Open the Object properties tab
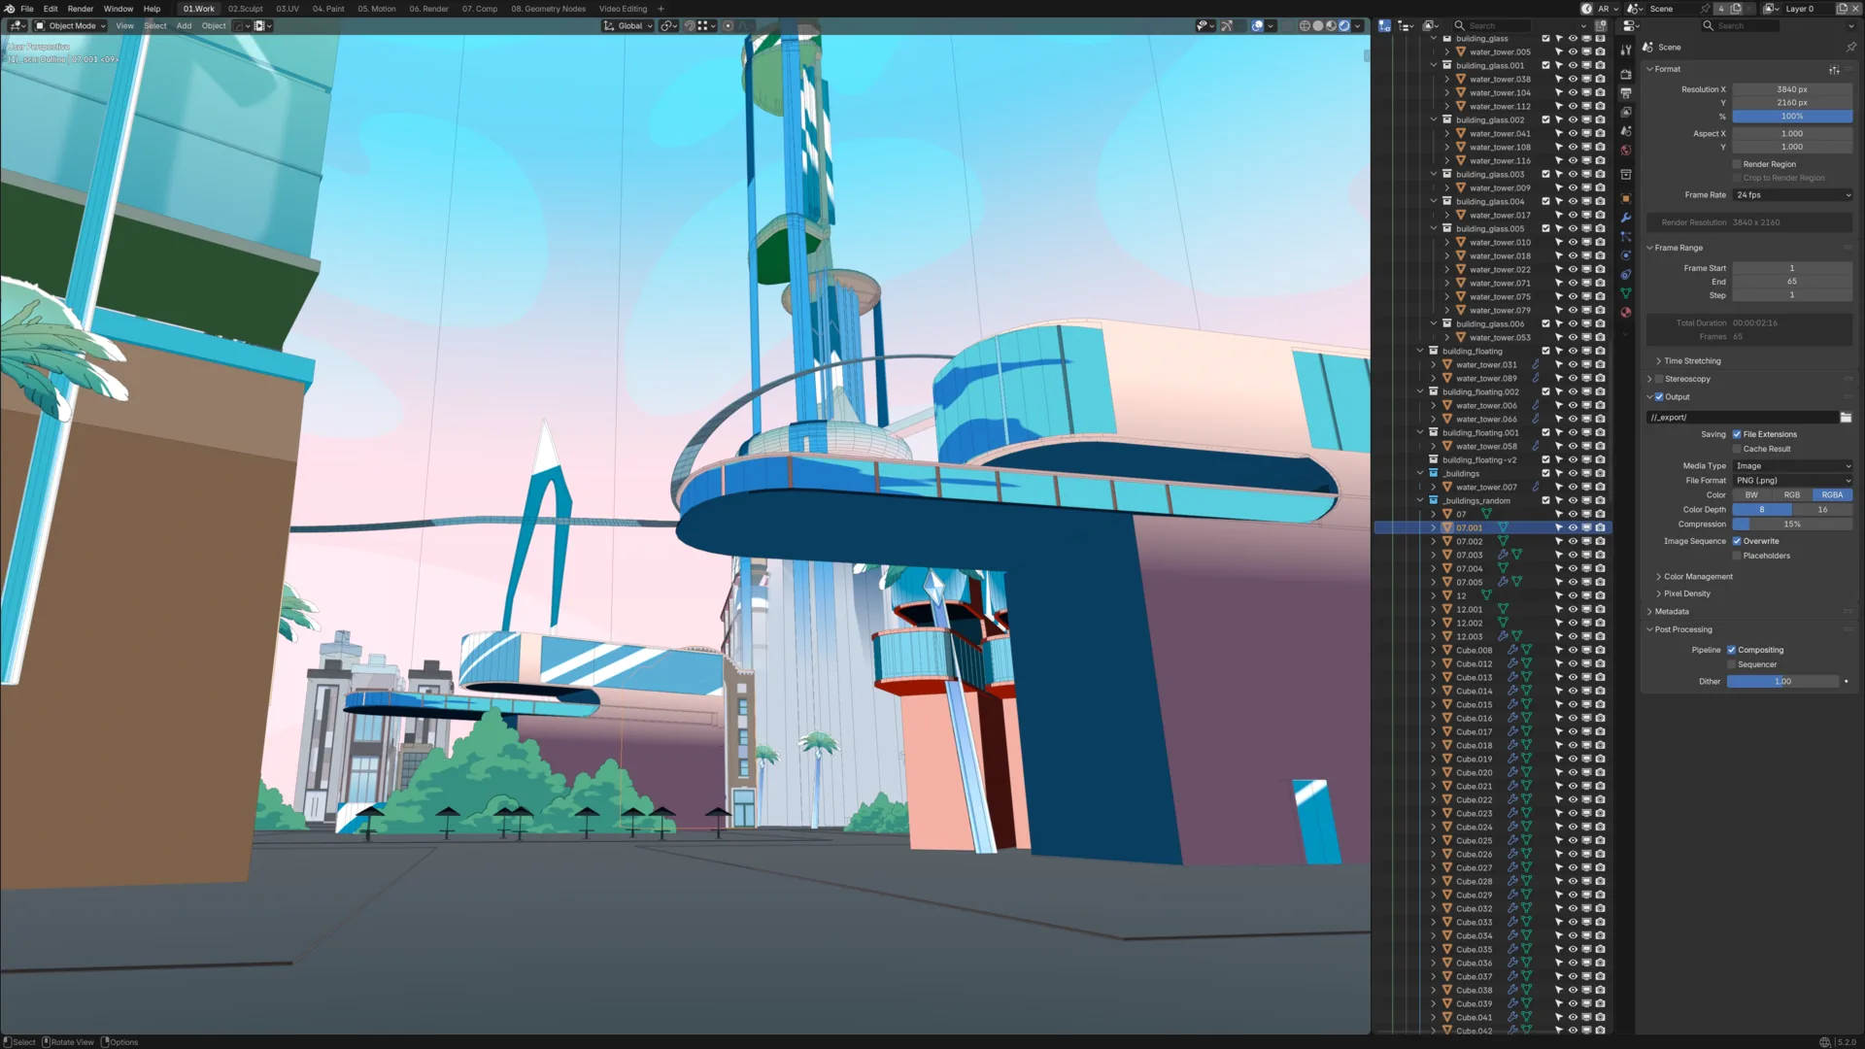1865x1049 pixels. click(1626, 198)
